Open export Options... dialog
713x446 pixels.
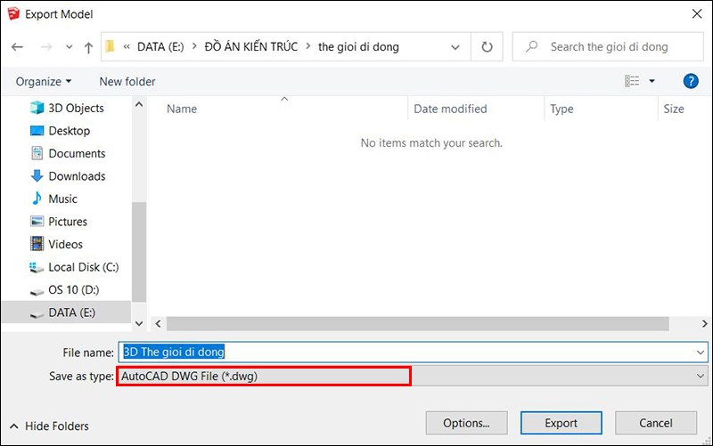click(x=466, y=423)
